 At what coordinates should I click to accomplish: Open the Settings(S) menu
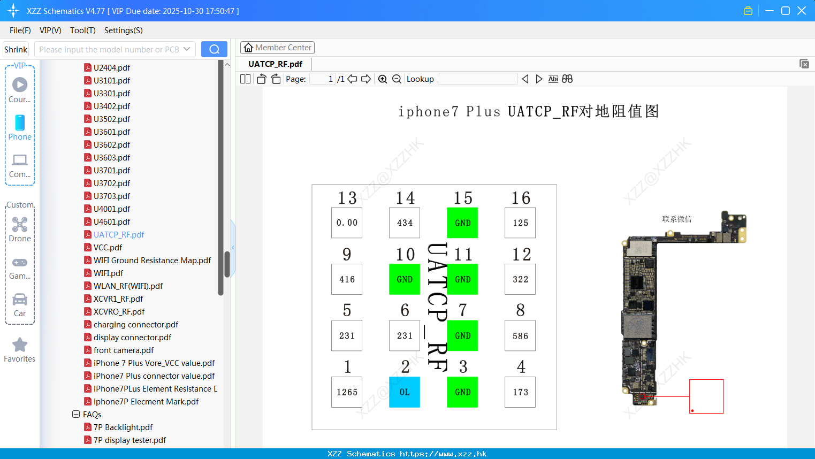tap(124, 30)
